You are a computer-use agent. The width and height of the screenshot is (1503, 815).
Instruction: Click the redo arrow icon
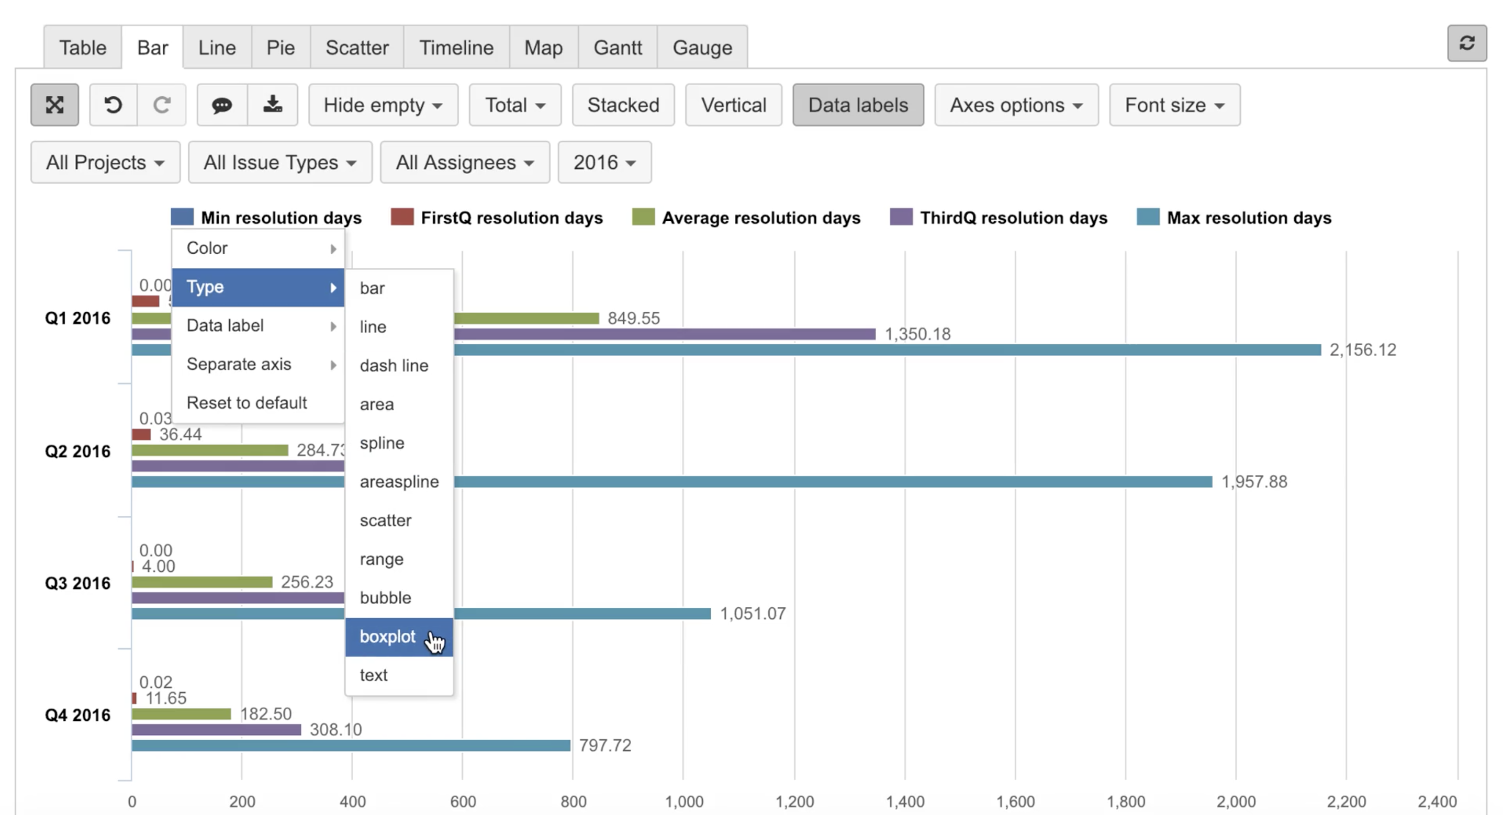click(x=162, y=105)
